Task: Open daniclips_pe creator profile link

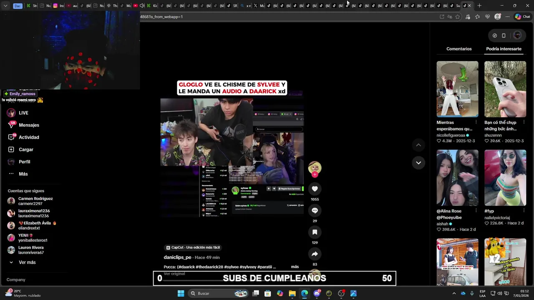Action: (x=177, y=257)
